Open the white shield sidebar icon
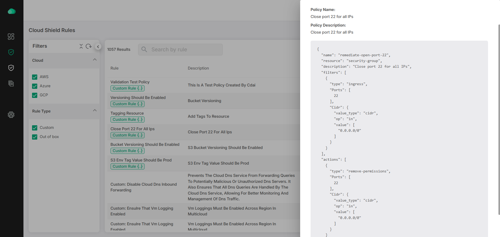500x237 pixels. (x=11, y=68)
